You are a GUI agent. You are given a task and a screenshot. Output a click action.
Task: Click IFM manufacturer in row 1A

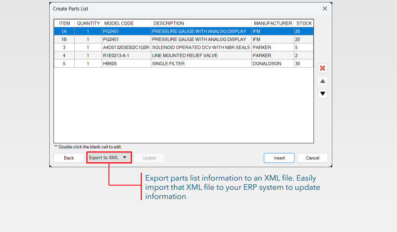click(x=273, y=31)
